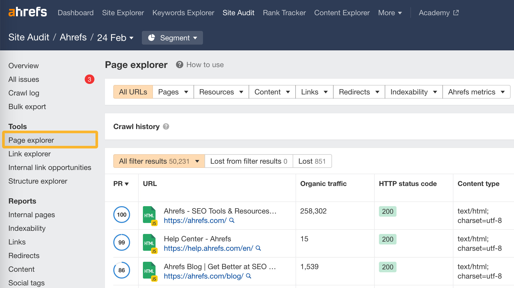Select the Ahrefs metrics filter toggle
Image resolution: width=514 pixels, height=288 pixels.
(476, 92)
